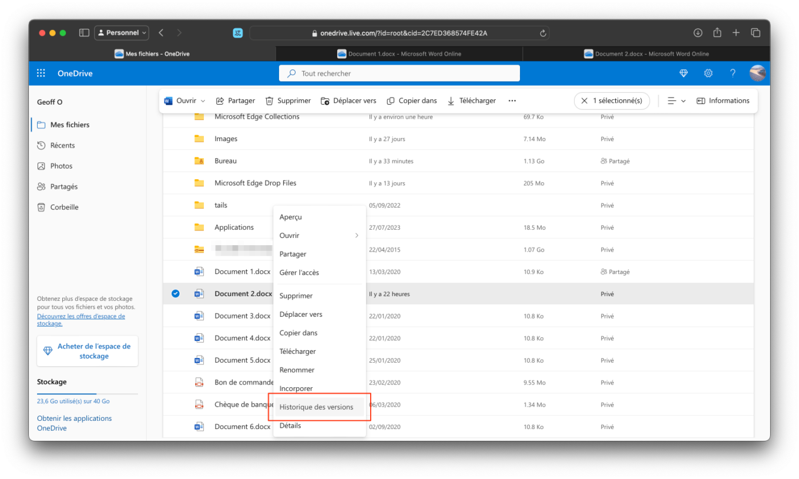Choose Partager in the context menu
The height and width of the screenshot is (479, 799).
click(x=320, y=254)
